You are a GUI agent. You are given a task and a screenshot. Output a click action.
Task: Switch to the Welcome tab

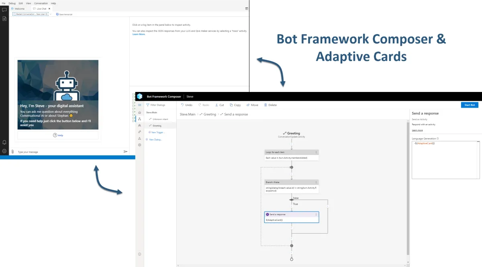[x=19, y=8]
